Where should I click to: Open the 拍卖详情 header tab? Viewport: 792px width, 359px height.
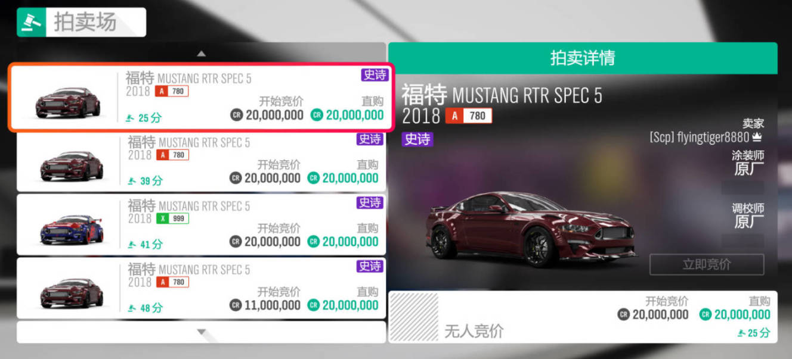click(x=583, y=58)
